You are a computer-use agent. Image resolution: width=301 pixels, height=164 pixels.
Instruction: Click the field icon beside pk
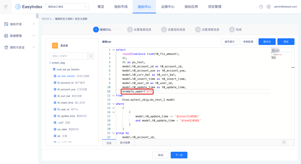(55, 136)
